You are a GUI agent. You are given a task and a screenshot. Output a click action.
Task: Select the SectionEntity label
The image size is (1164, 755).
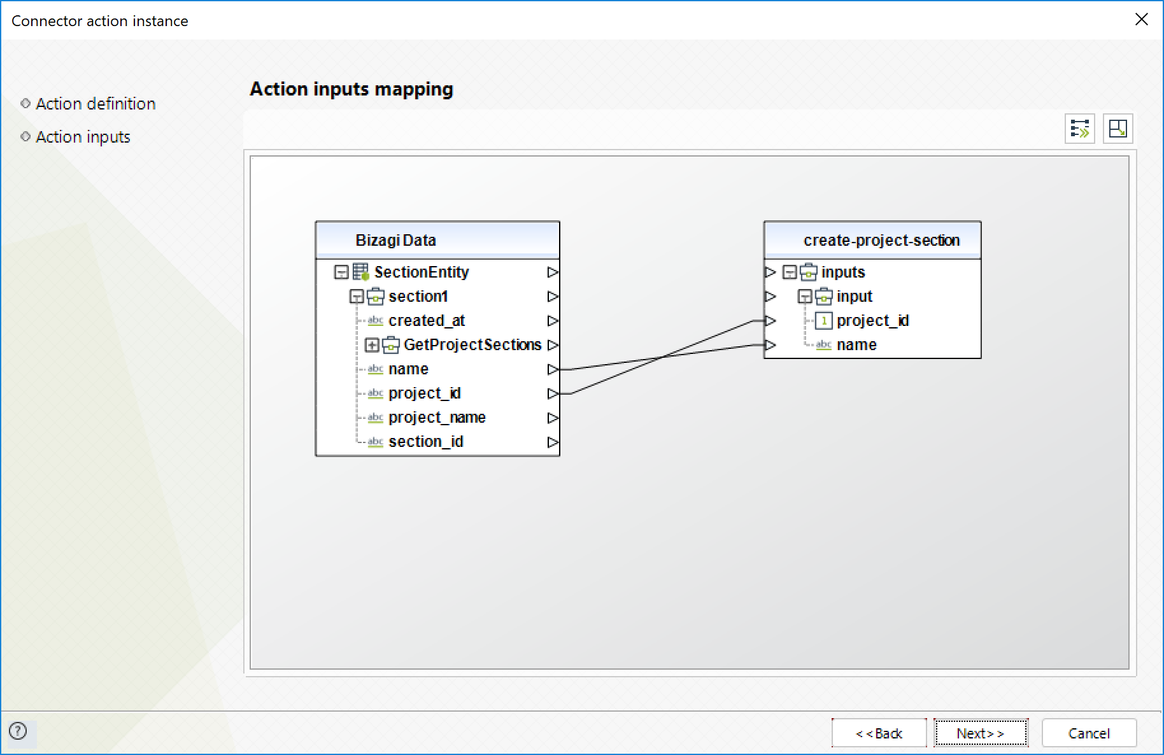coord(422,272)
